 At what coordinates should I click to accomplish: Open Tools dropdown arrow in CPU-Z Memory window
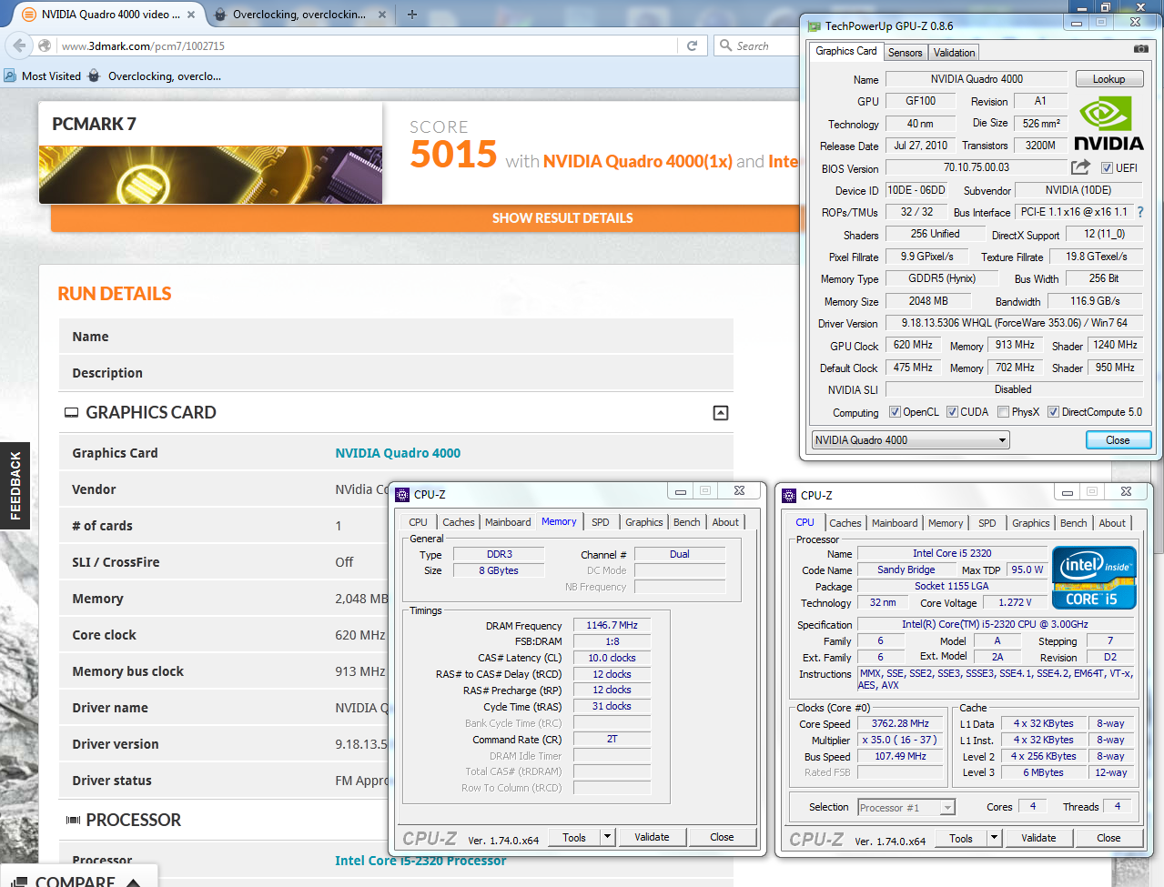coord(608,837)
